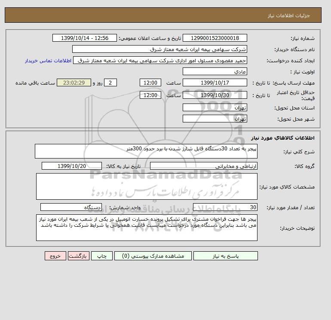The image size is (331, 320).
Task: Select the شماره نیاز field 1299001523000018
Action: coord(215,38)
